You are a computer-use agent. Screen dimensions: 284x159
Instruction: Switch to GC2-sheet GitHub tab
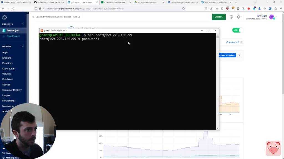pos(49,2)
